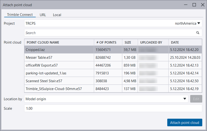
Task: Sort by the DATE column header
Action: 185,42
